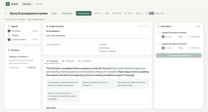The height and width of the screenshot is (112, 208).
Task: Click the KAN-20 ticket label
Action: (x=197, y=37)
